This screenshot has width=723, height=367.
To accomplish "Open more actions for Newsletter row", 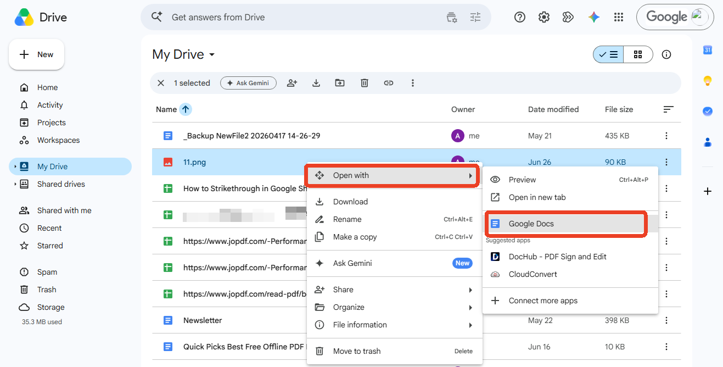I will [666, 320].
